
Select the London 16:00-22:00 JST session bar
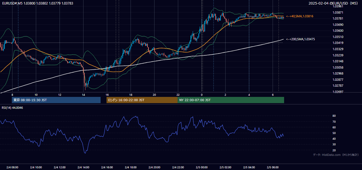point(142,100)
